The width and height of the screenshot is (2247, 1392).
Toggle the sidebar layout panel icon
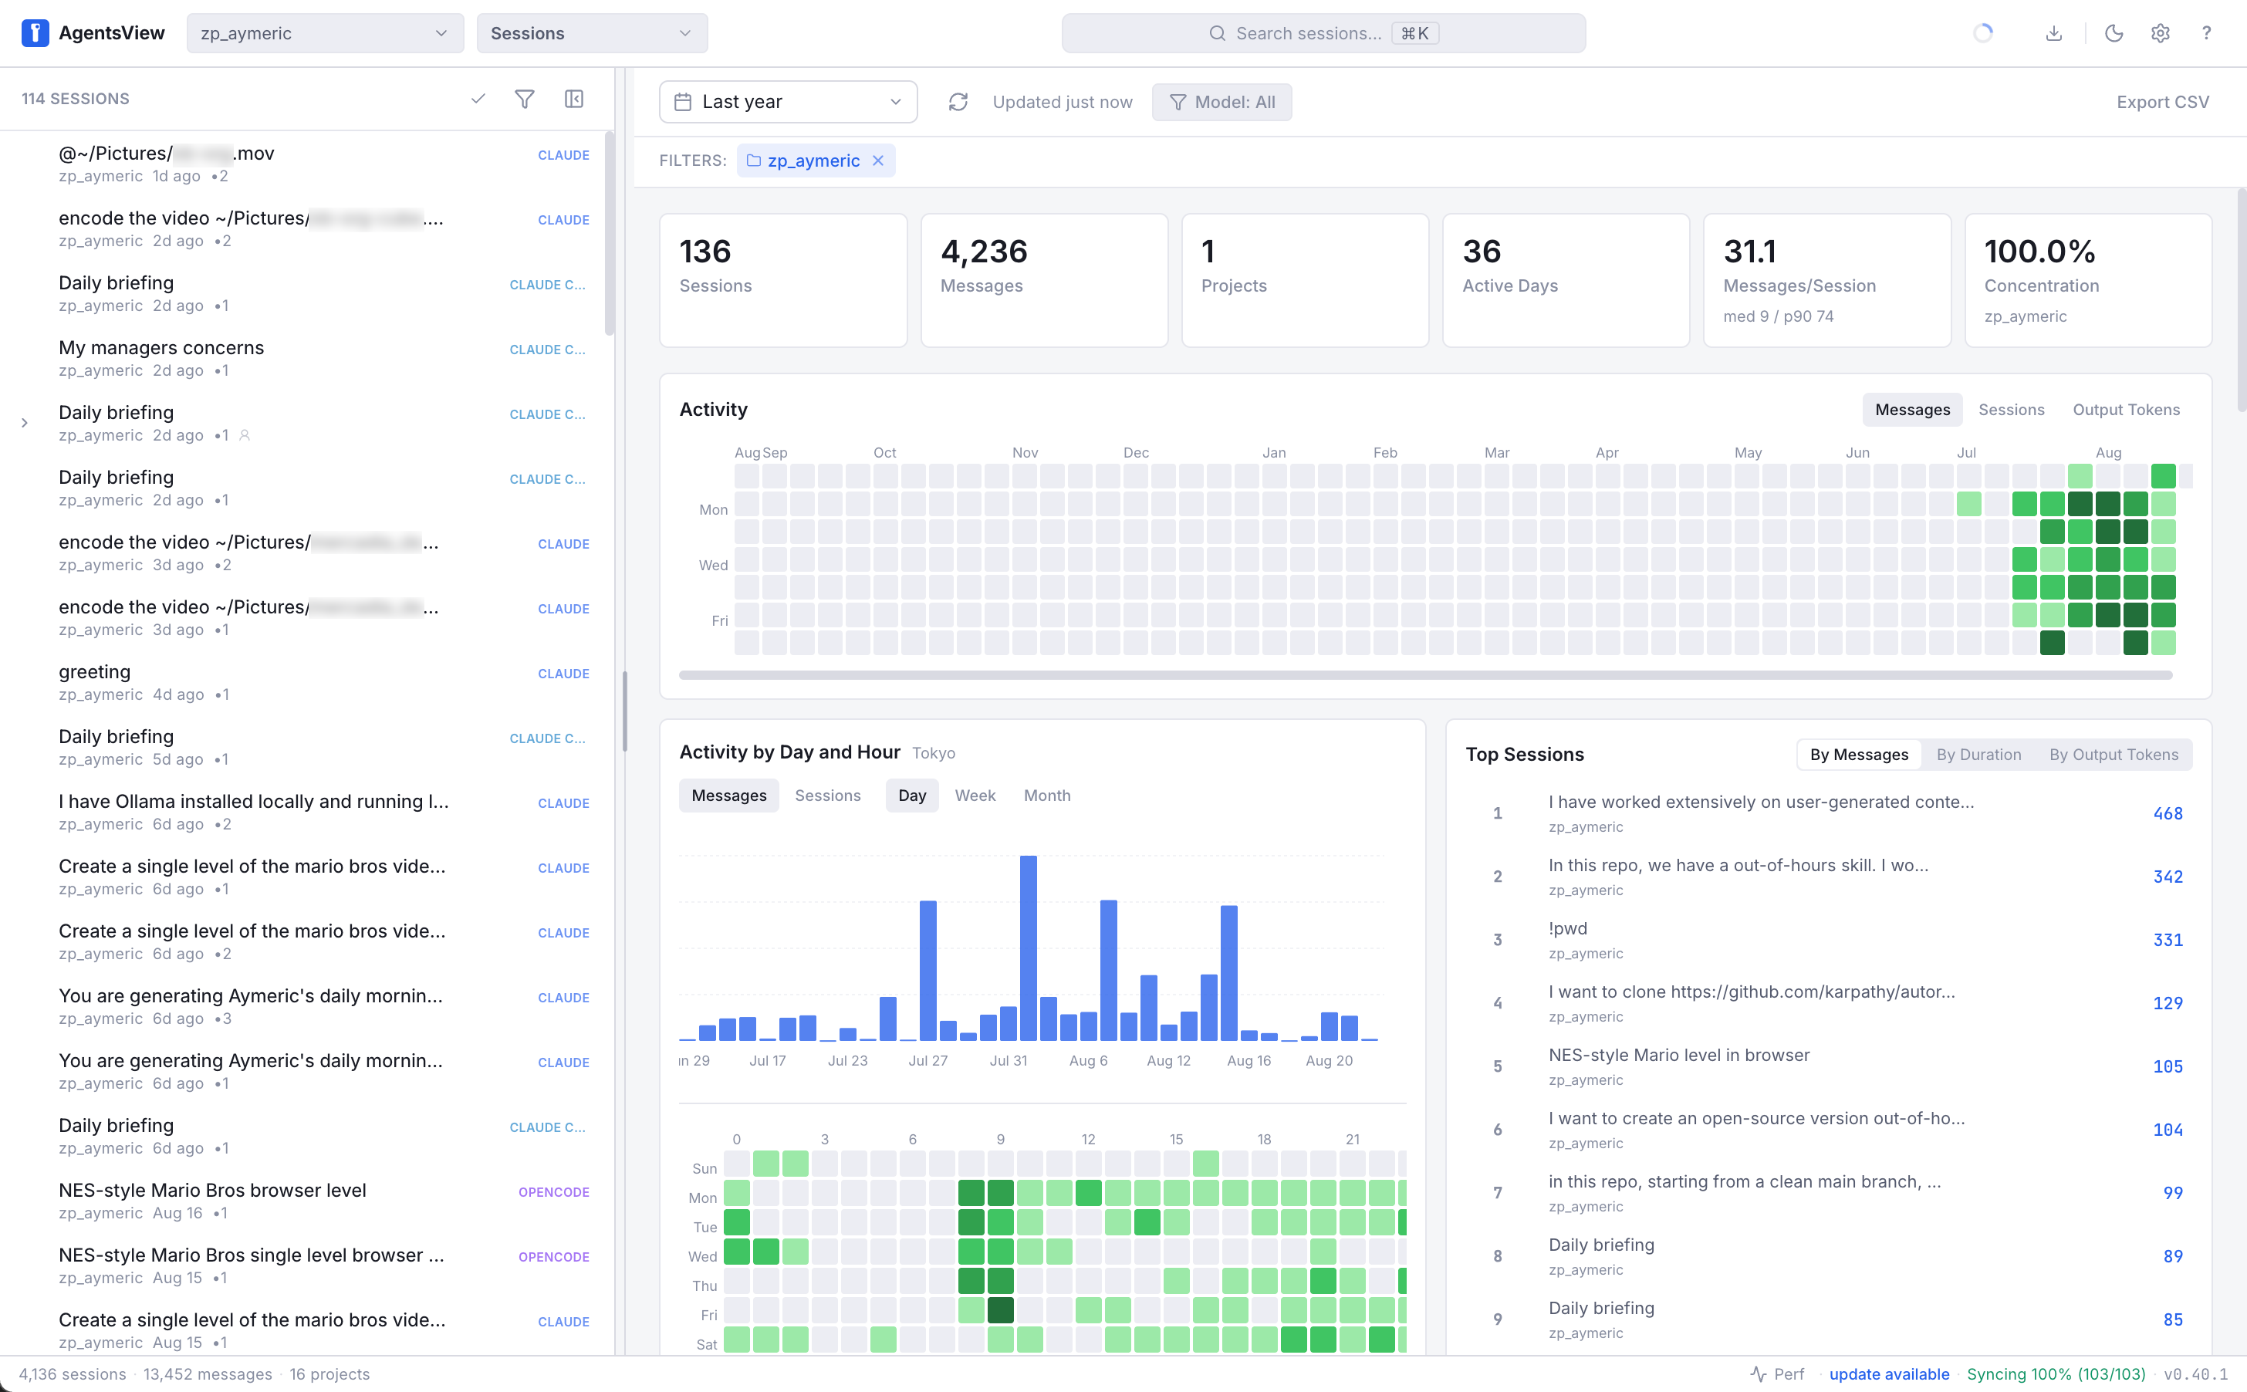click(573, 99)
